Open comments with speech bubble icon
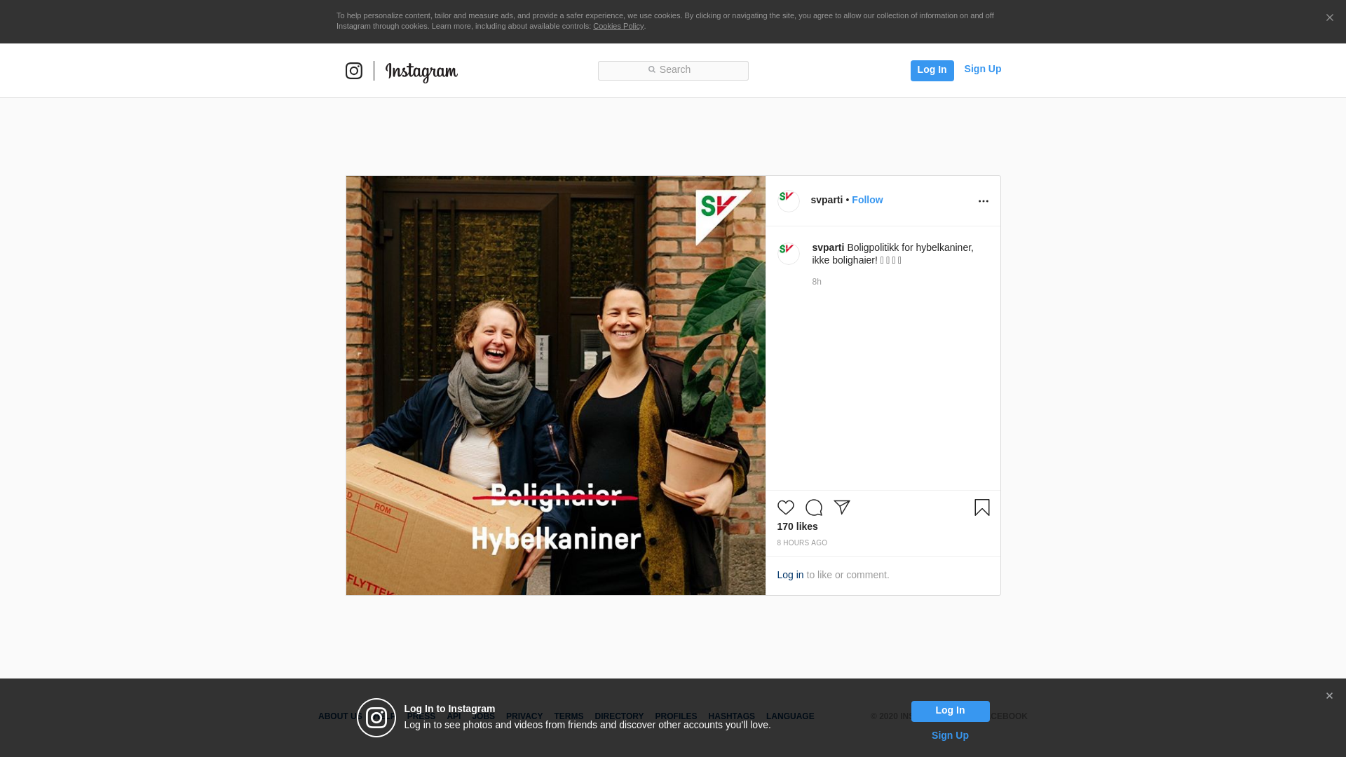1346x757 pixels. click(814, 507)
